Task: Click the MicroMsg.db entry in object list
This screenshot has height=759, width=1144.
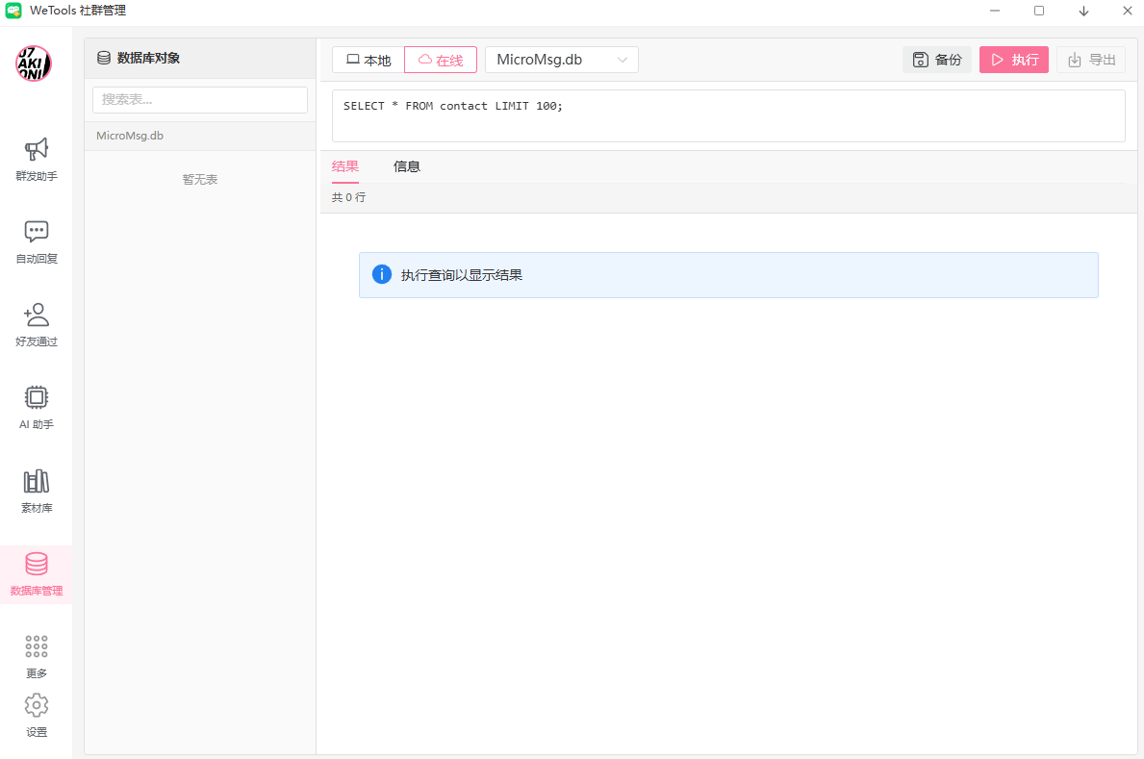Action: coord(130,136)
